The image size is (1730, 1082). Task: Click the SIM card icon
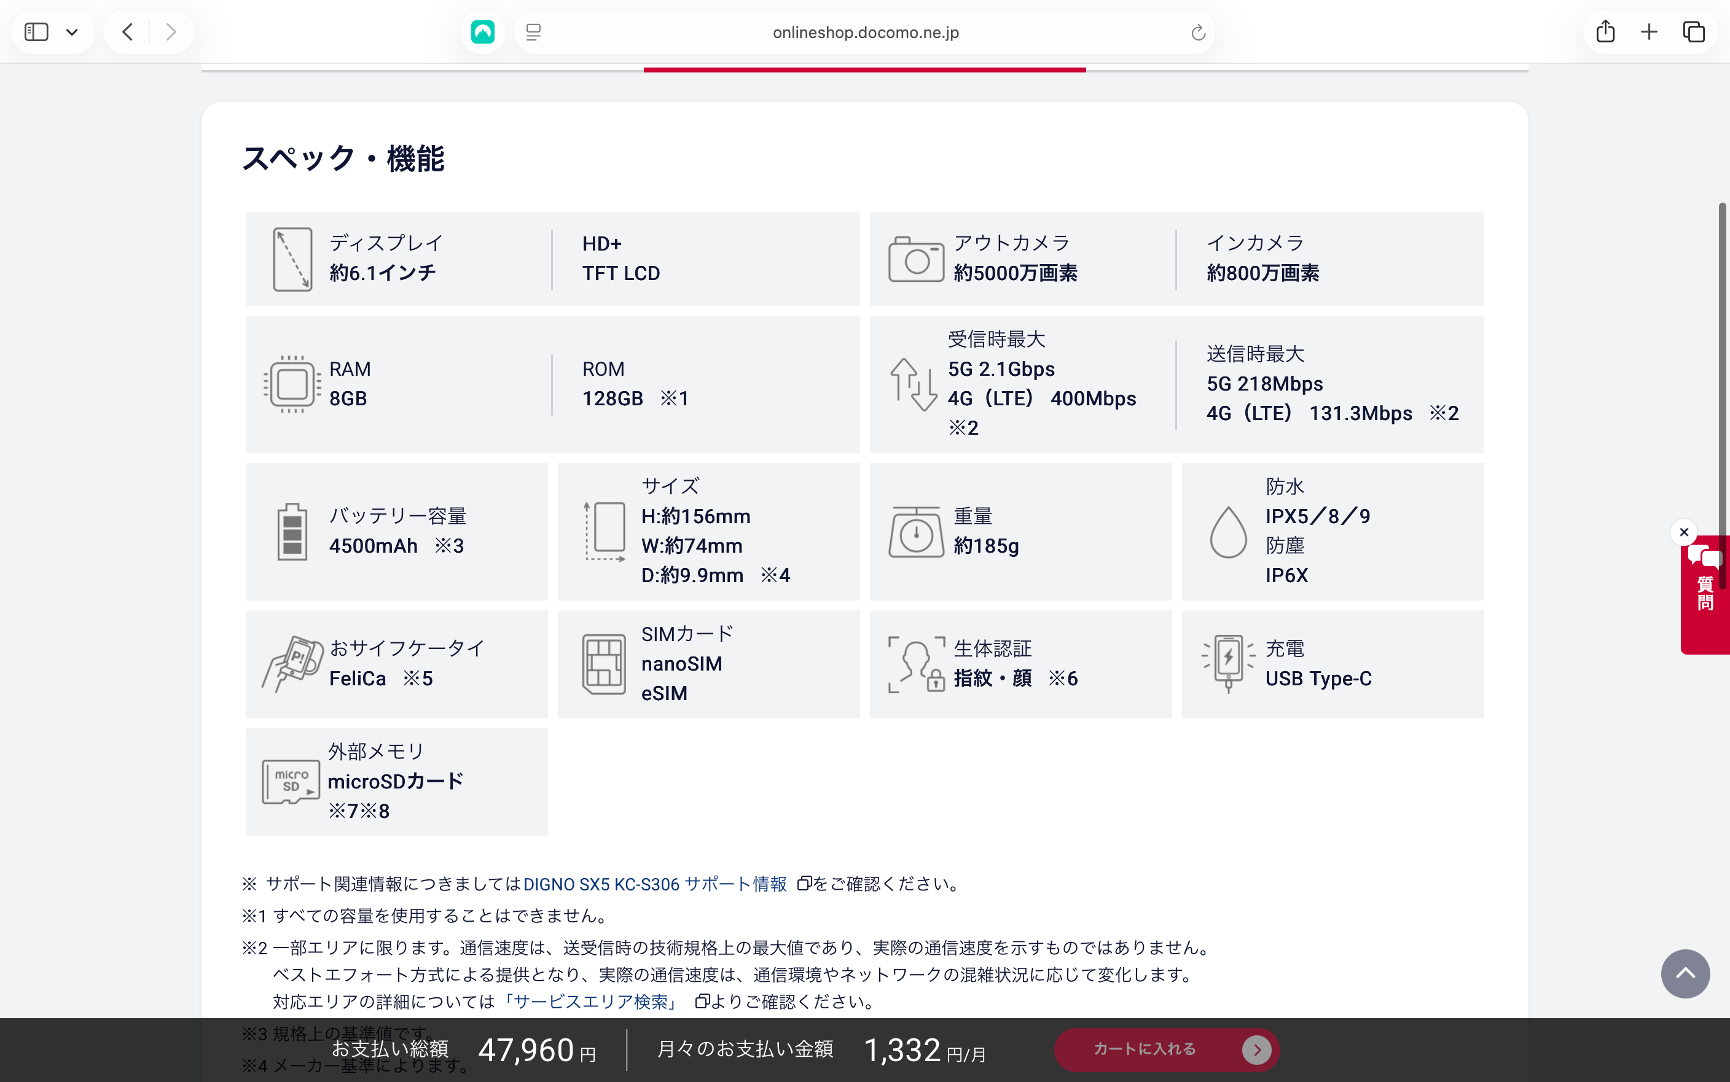(x=604, y=663)
